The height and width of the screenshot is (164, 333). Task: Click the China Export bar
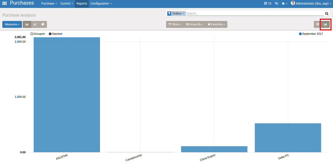coord(214,149)
